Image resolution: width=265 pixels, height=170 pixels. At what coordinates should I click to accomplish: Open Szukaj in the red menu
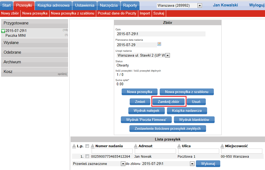[159, 13]
